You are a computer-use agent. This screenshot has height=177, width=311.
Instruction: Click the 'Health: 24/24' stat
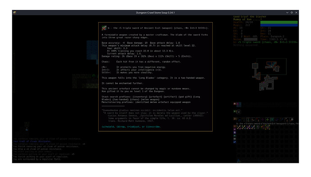pos(243,22)
